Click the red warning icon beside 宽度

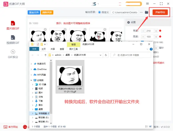point(160,31)
